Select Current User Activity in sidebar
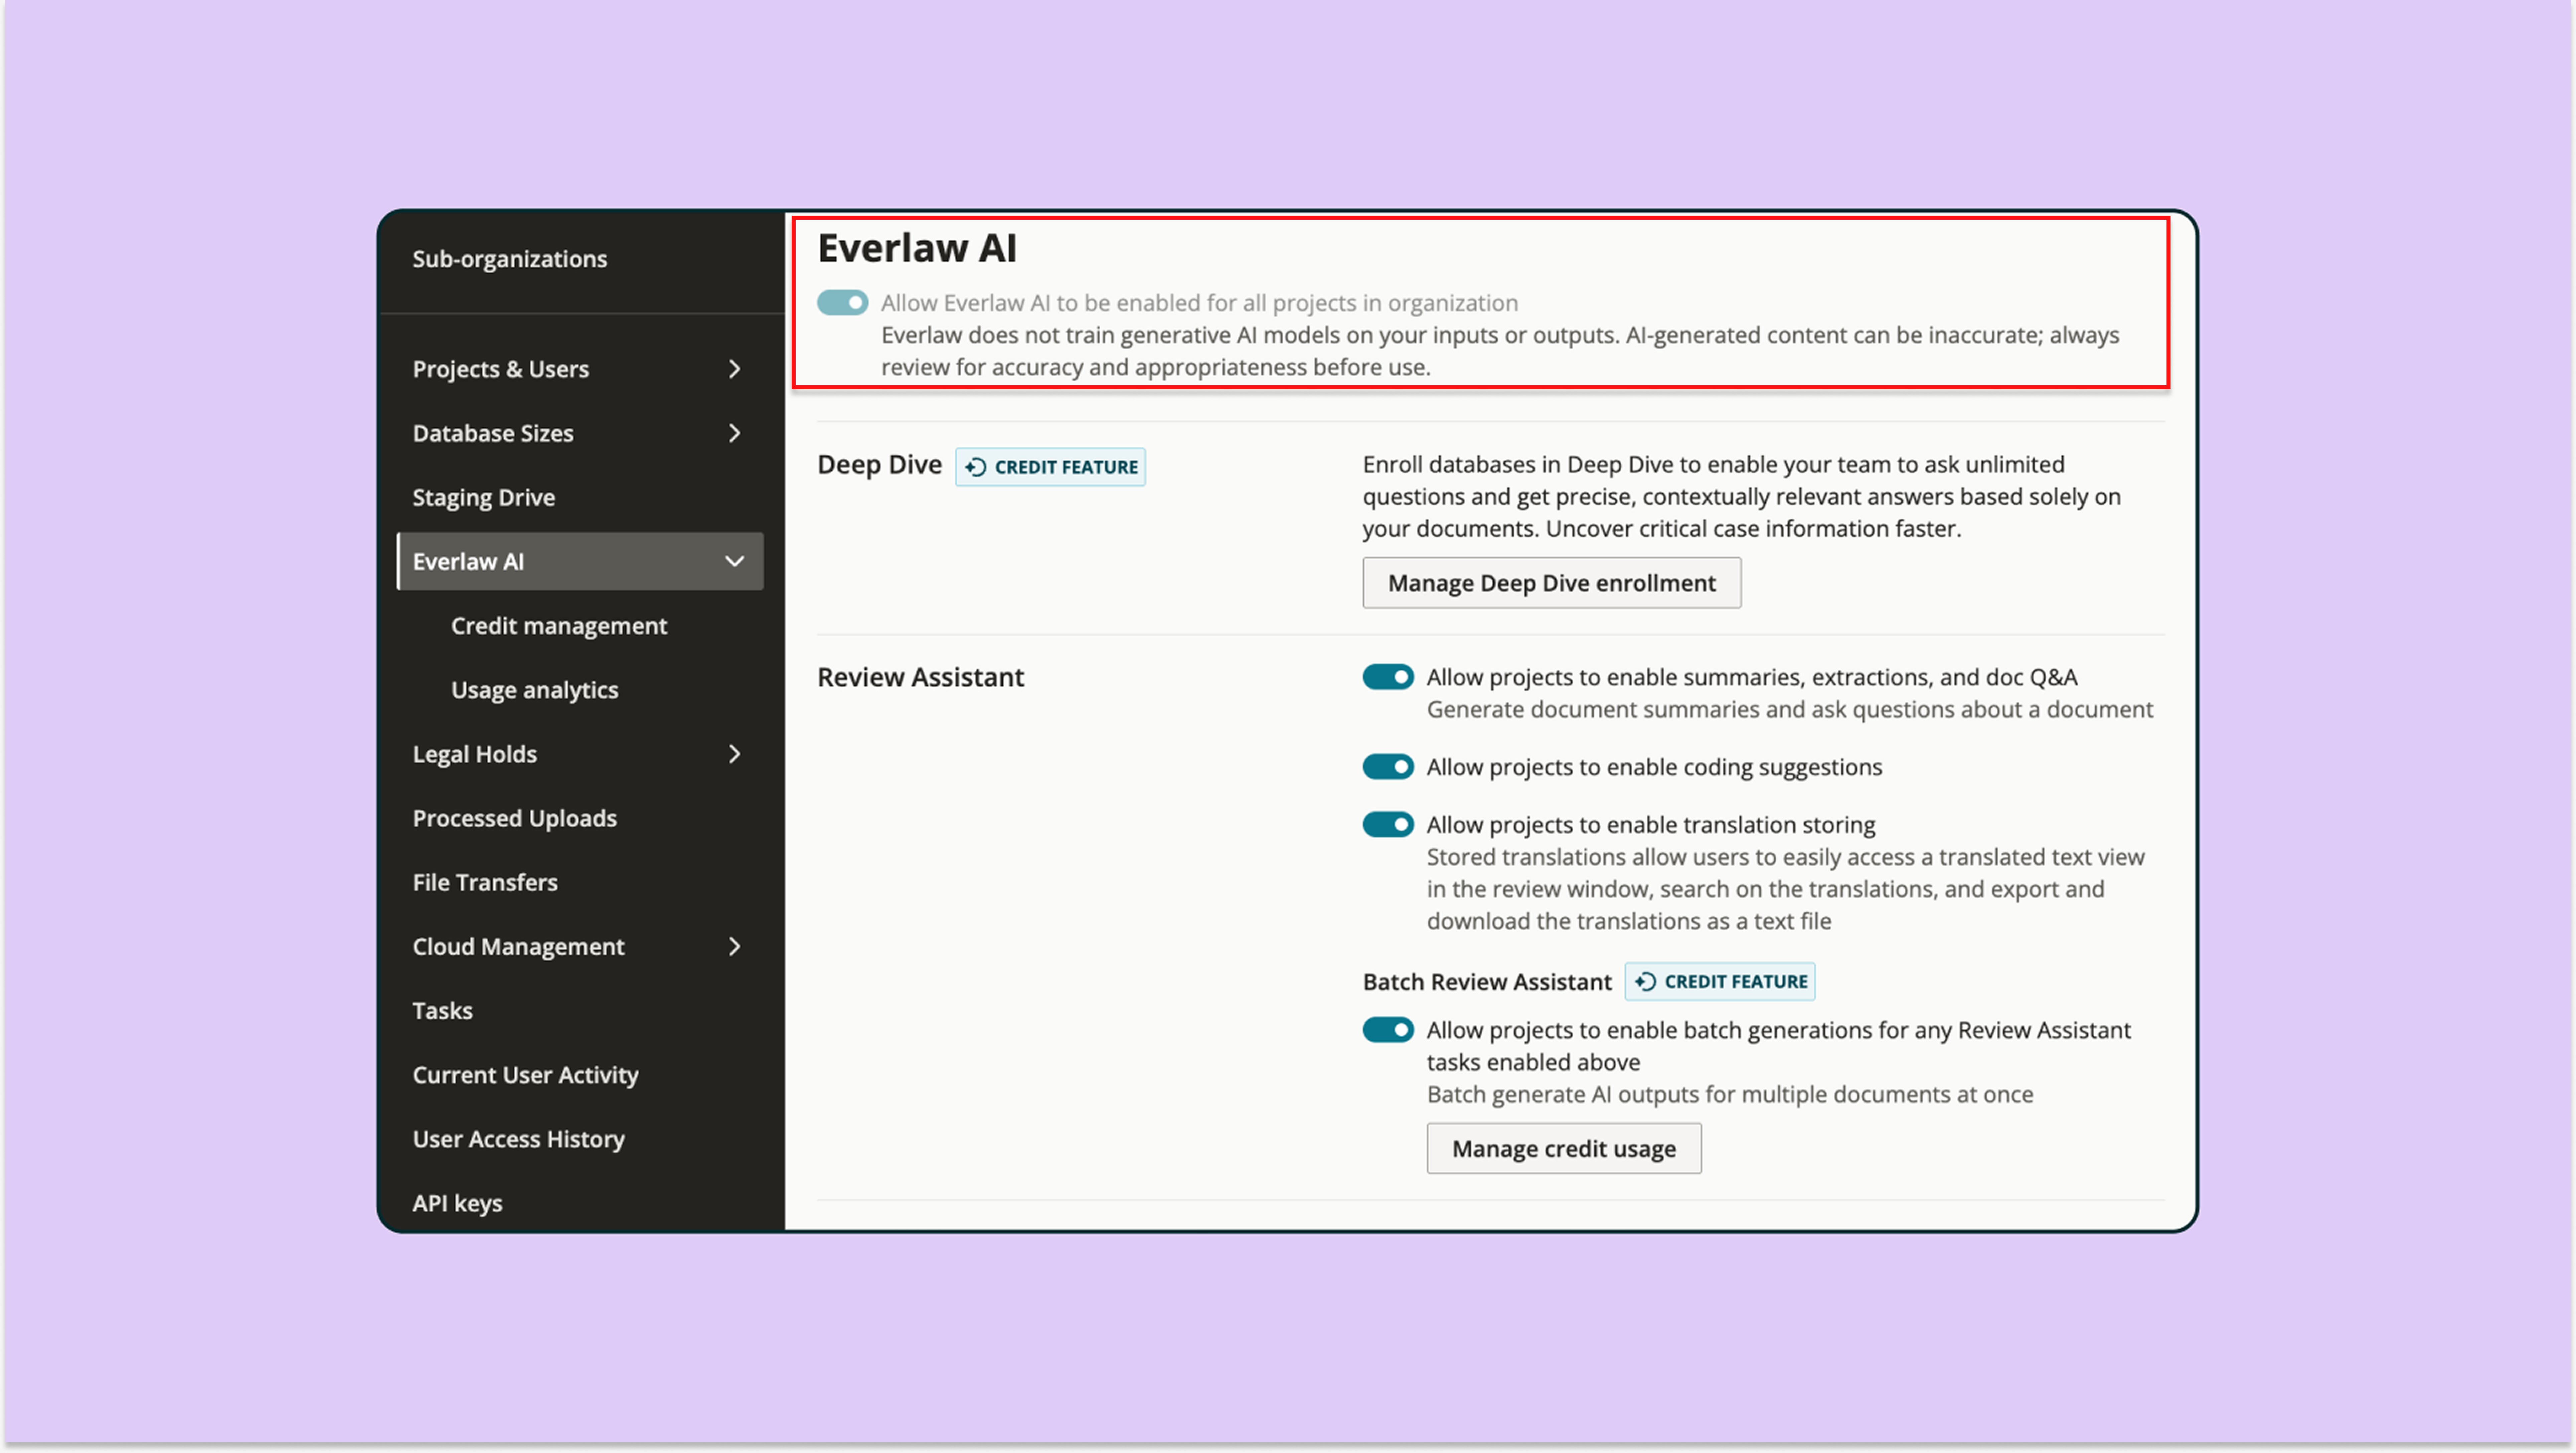Image resolution: width=2576 pixels, height=1453 pixels. tap(525, 1074)
